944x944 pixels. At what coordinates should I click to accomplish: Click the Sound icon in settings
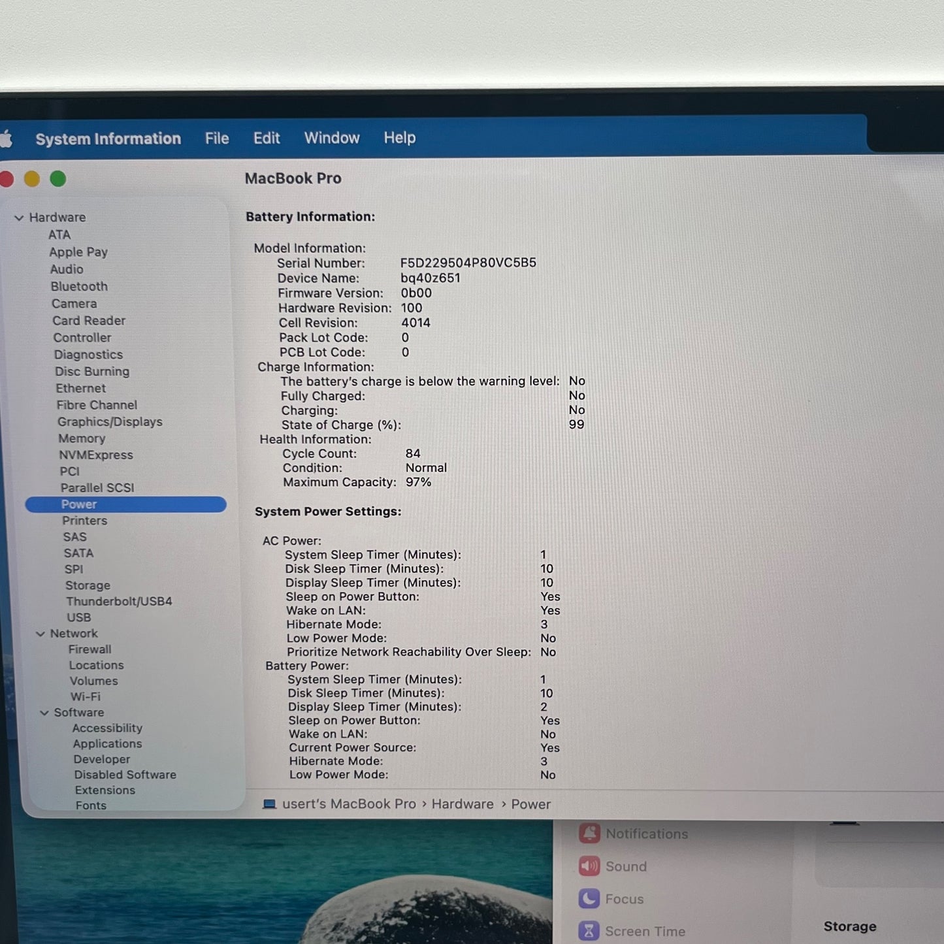[x=589, y=866]
